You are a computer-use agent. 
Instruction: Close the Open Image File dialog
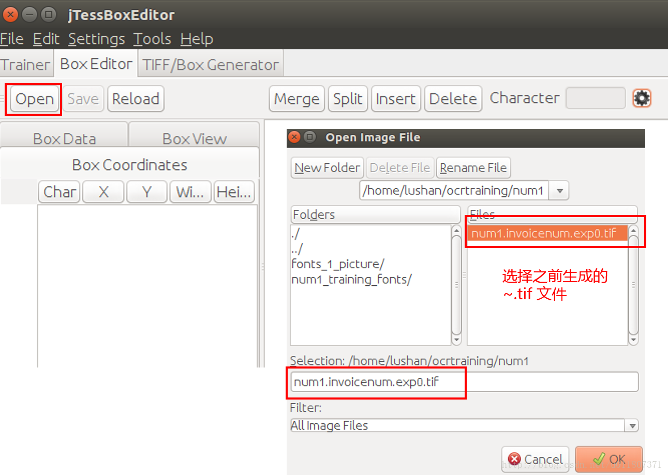pos(294,137)
